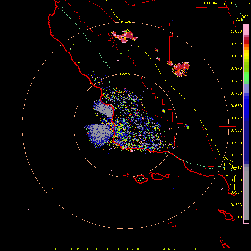The height and width of the screenshot is (251, 251).
Task: Click the CORRELATION COEFFICIENT caption text
Action: (x=81, y=249)
